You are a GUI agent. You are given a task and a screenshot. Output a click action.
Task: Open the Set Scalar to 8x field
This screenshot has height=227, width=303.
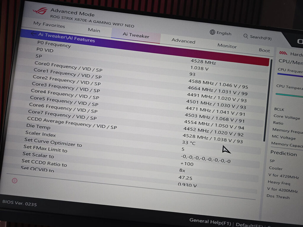tap(182, 171)
